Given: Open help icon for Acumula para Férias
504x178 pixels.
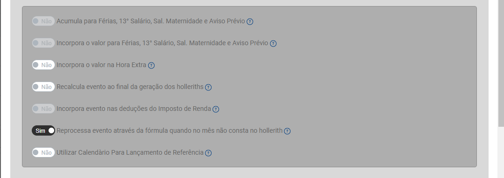Looking at the screenshot, I should click(250, 21).
